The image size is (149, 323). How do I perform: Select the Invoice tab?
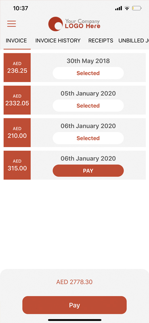[x=16, y=40]
